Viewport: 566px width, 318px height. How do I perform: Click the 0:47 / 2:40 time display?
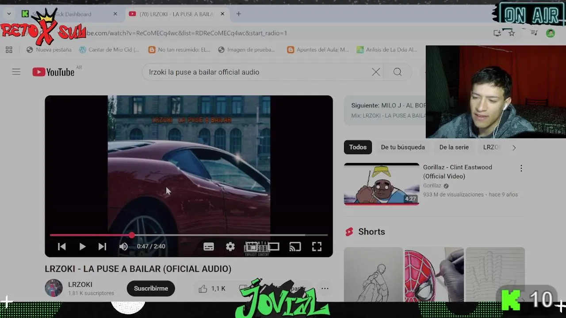tap(151, 246)
